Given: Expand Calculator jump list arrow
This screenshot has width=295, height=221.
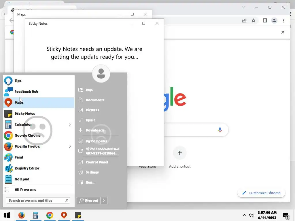Looking at the screenshot, I should pos(70,124).
